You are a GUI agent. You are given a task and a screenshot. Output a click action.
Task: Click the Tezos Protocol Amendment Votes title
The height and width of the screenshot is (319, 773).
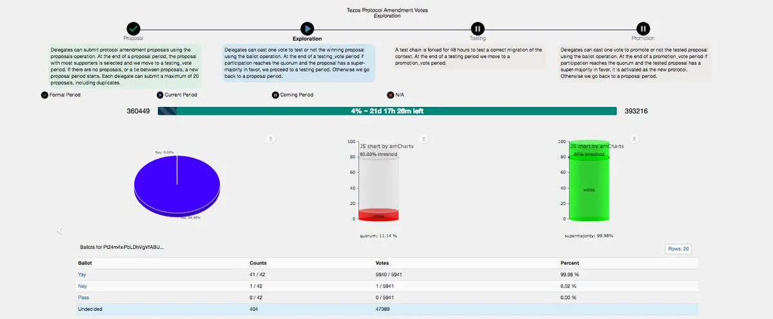click(x=387, y=10)
